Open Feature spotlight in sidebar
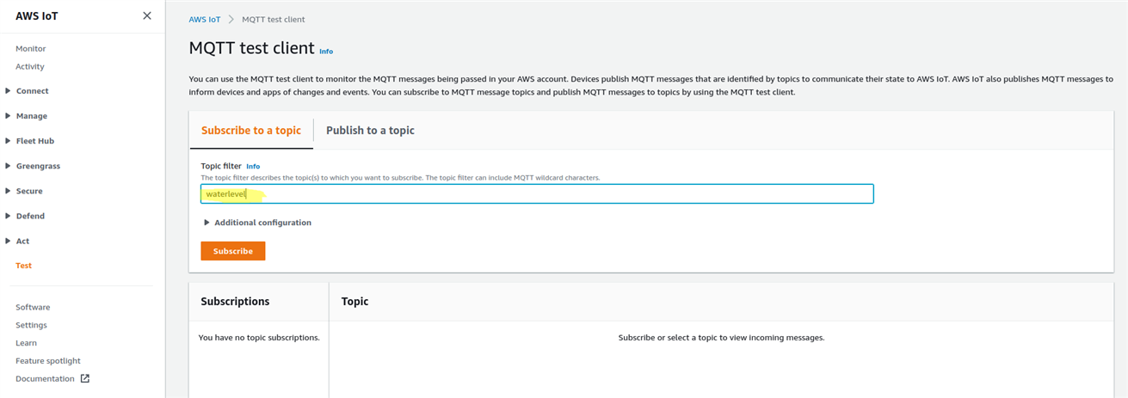 [x=48, y=361]
